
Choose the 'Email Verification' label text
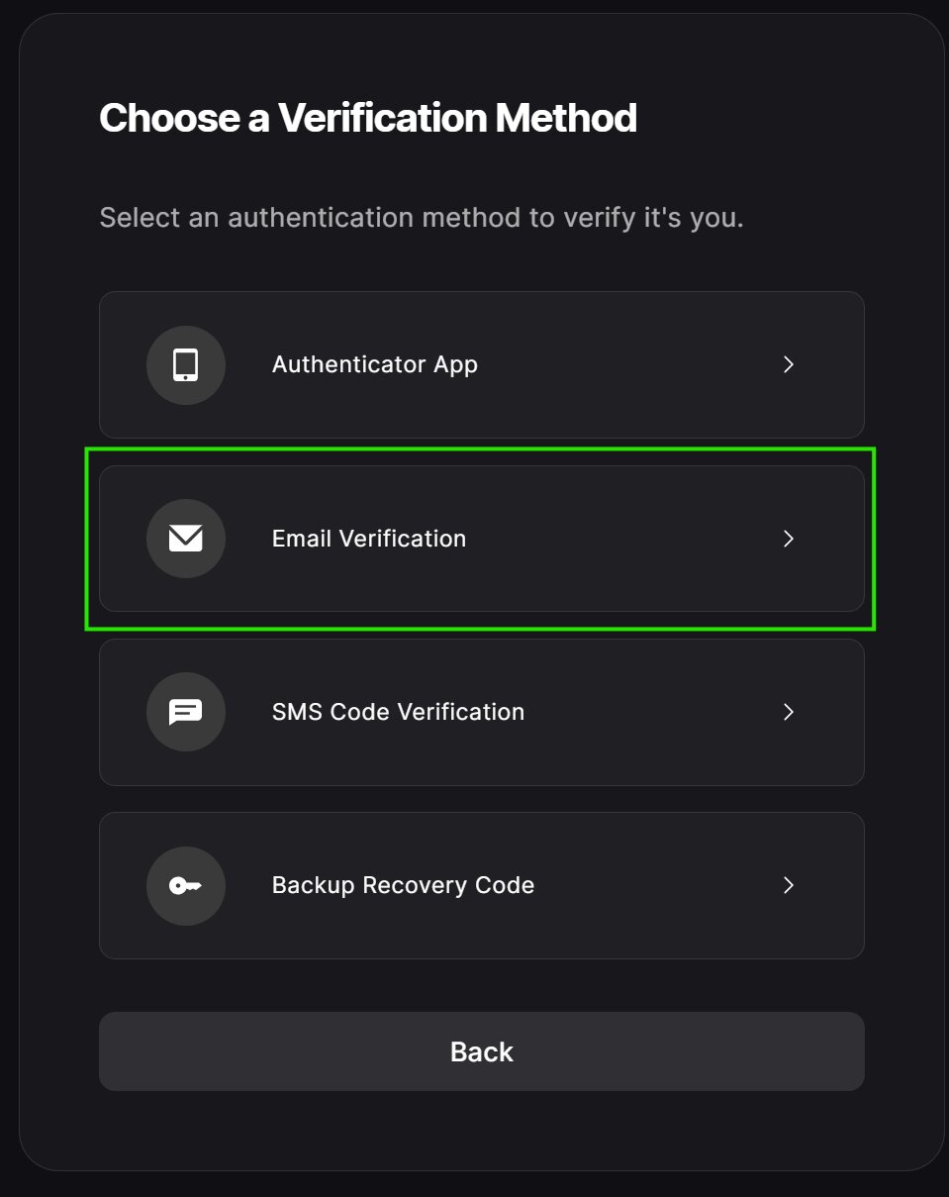[368, 539]
